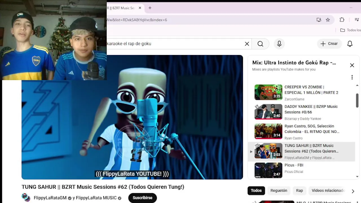Open 'Ryan Castro, SOG, Selección Colombia' title

(312, 129)
